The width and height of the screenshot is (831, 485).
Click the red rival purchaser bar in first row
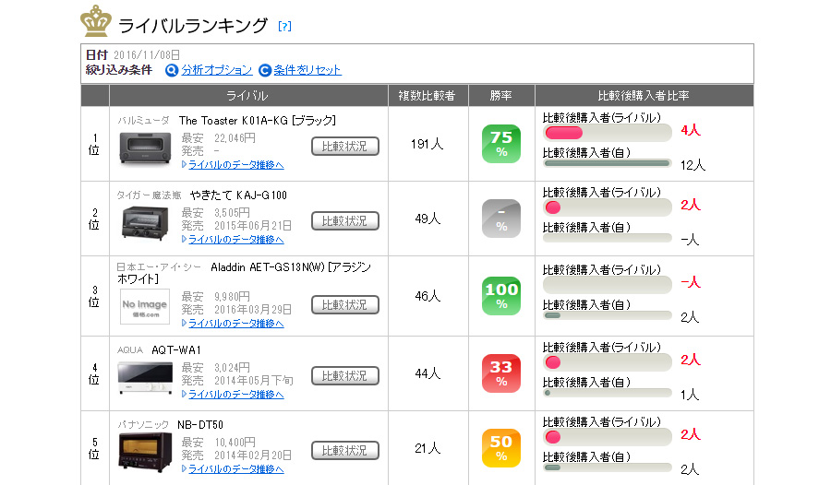[563, 133]
